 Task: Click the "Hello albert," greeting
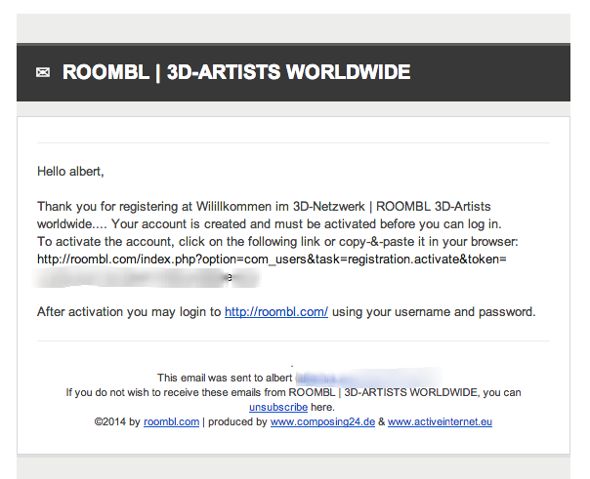pos(70,172)
